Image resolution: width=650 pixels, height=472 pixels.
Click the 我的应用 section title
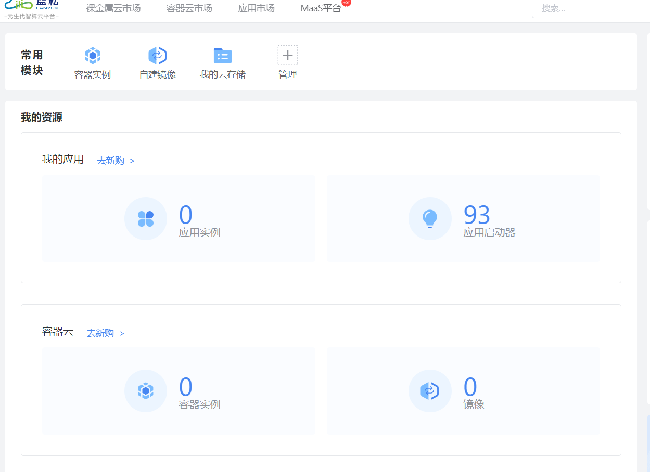[63, 160]
